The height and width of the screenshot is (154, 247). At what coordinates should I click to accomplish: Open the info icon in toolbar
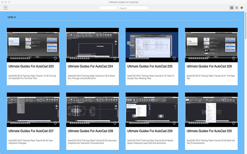tap(242, 8)
